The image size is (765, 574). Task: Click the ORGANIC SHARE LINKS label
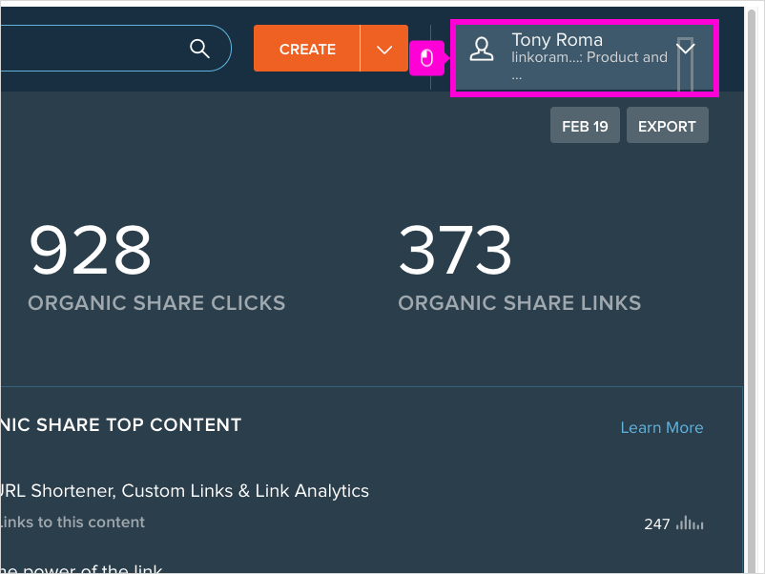pos(520,303)
